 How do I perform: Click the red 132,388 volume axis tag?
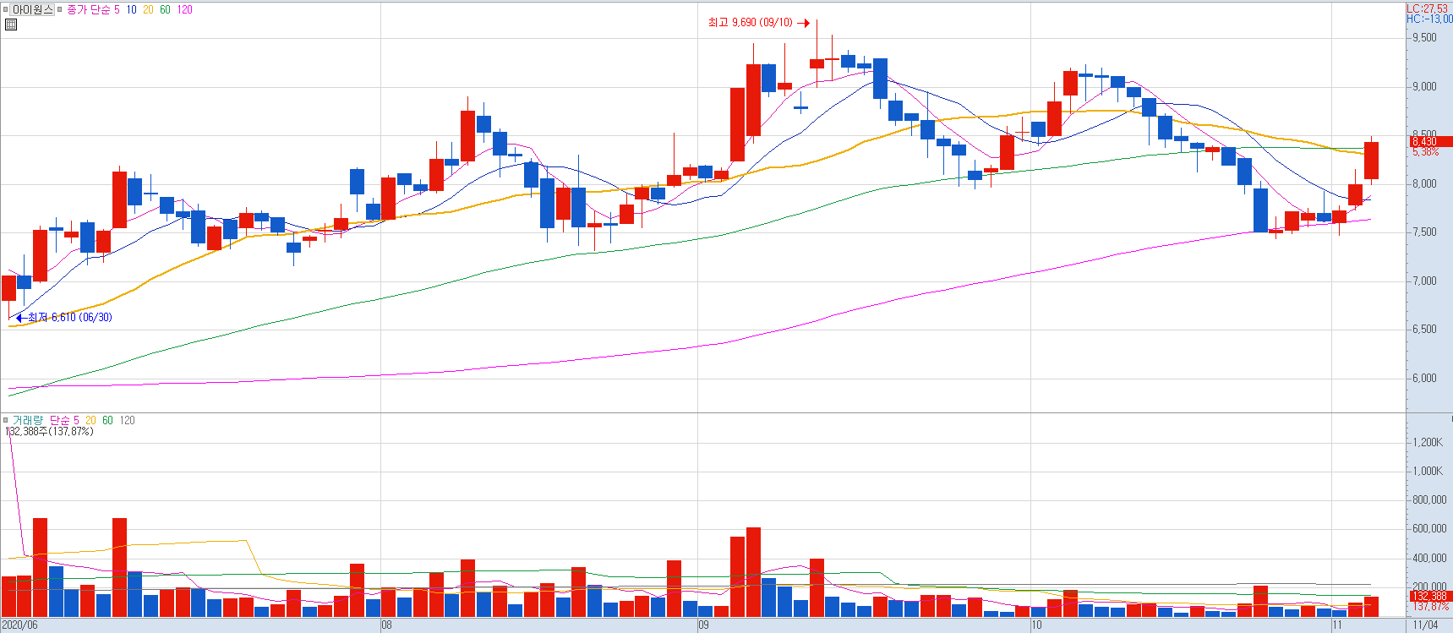point(1430,597)
